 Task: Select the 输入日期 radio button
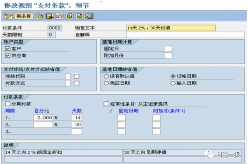pos(173,83)
